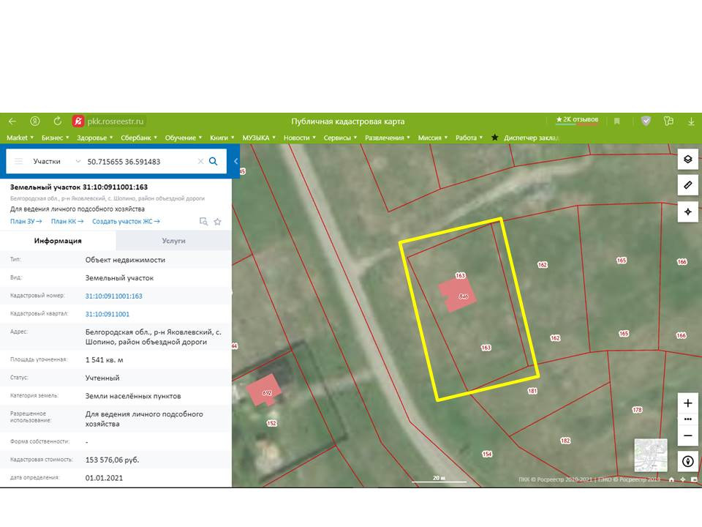Image resolution: width=702 pixels, height=527 pixels.
Task: Collapse the left information panel
Action: pos(235,161)
